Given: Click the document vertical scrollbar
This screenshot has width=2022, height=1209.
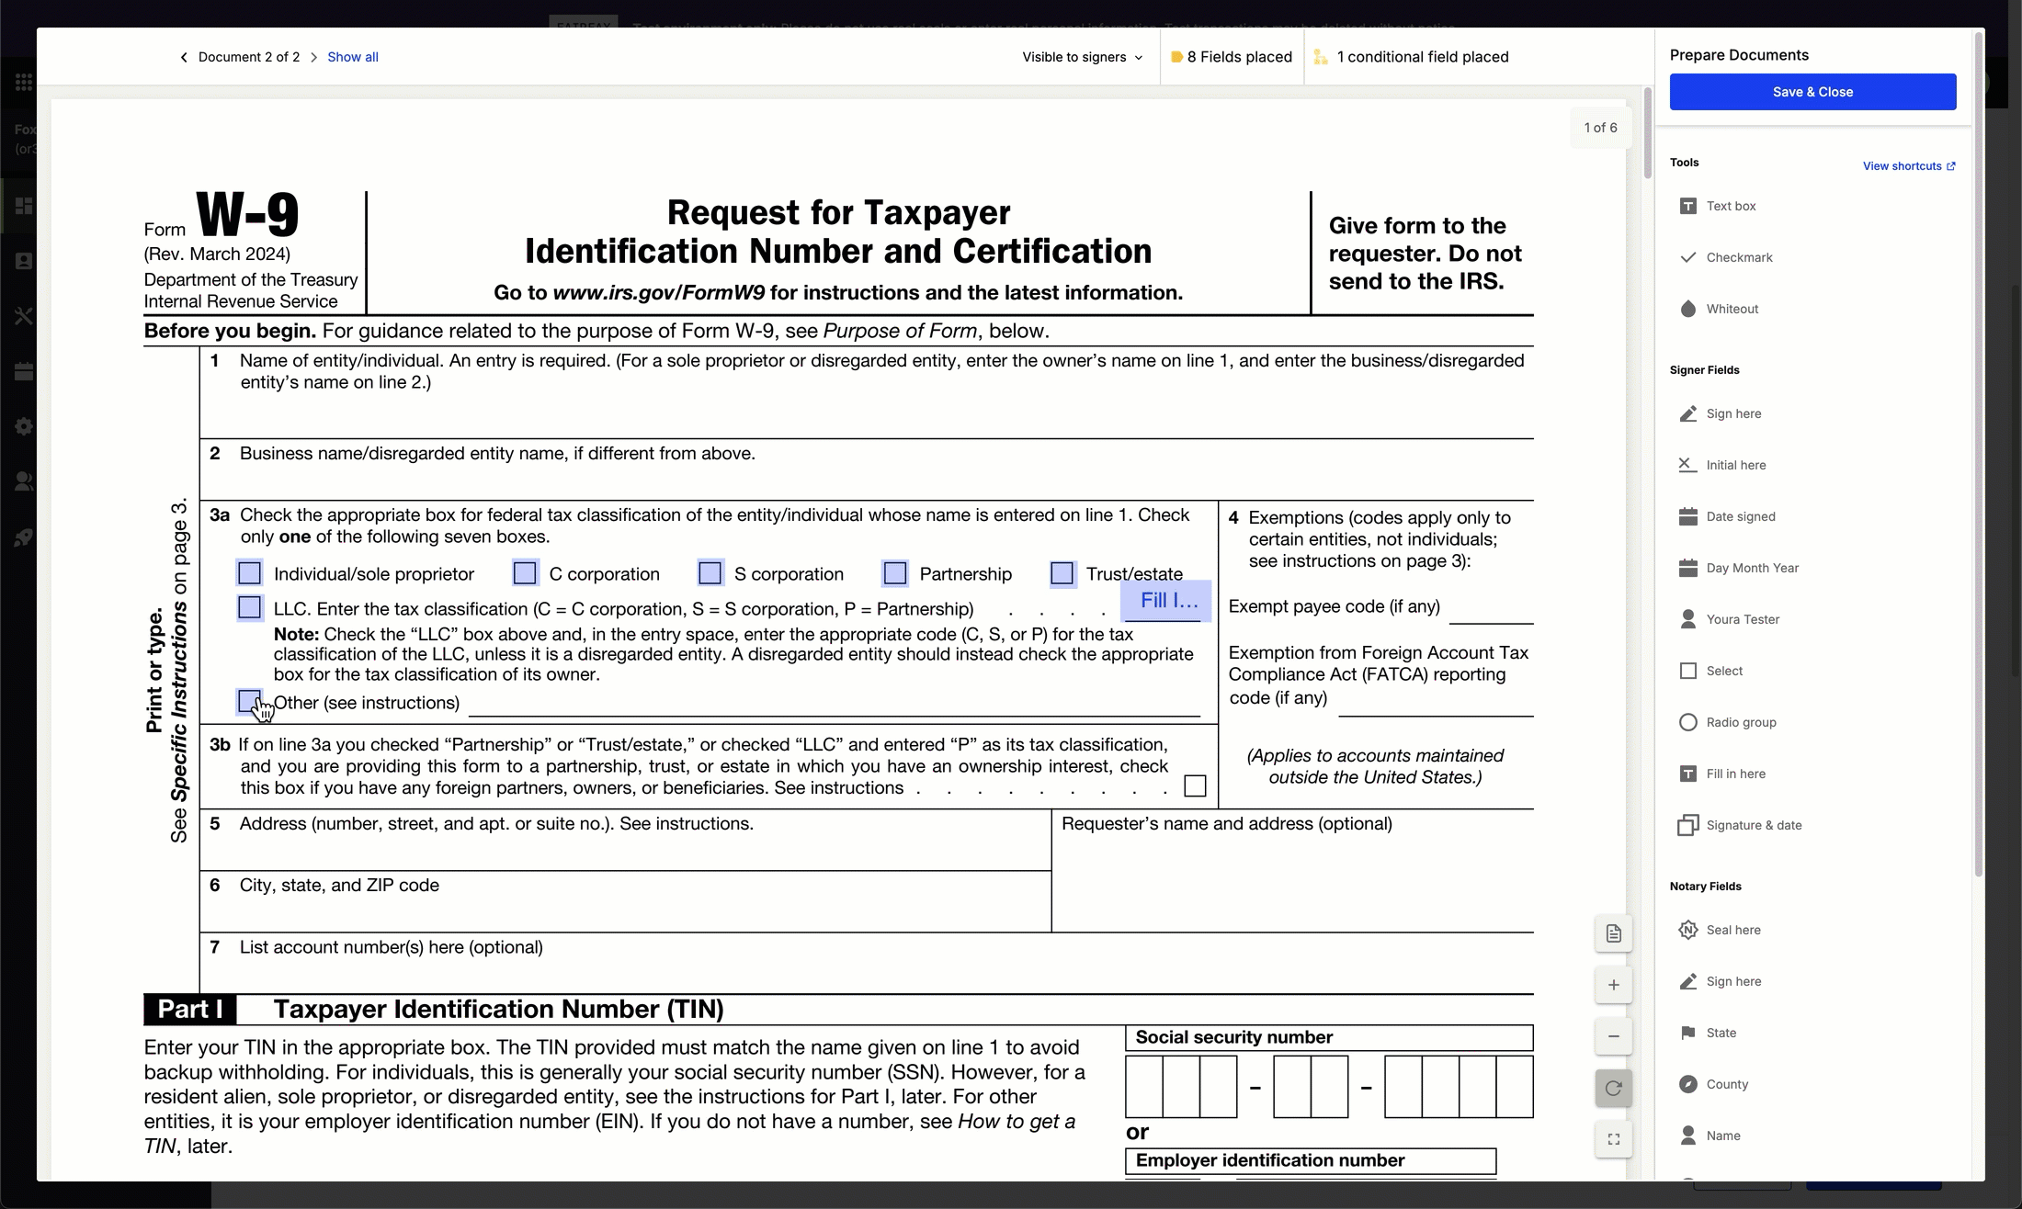Looking at the screenshot, I should click(x=1648, y=134).
